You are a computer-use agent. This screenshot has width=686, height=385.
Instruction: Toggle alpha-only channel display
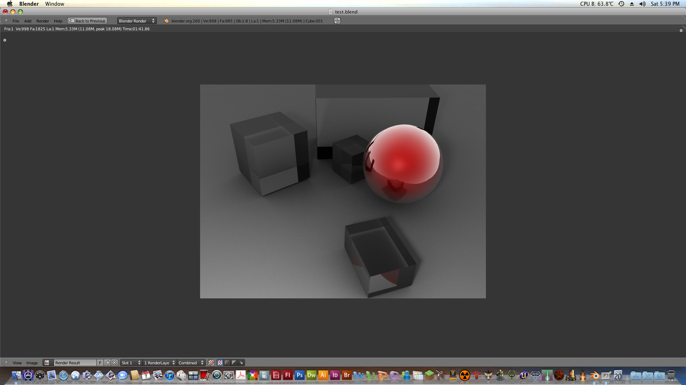point(234,363)
